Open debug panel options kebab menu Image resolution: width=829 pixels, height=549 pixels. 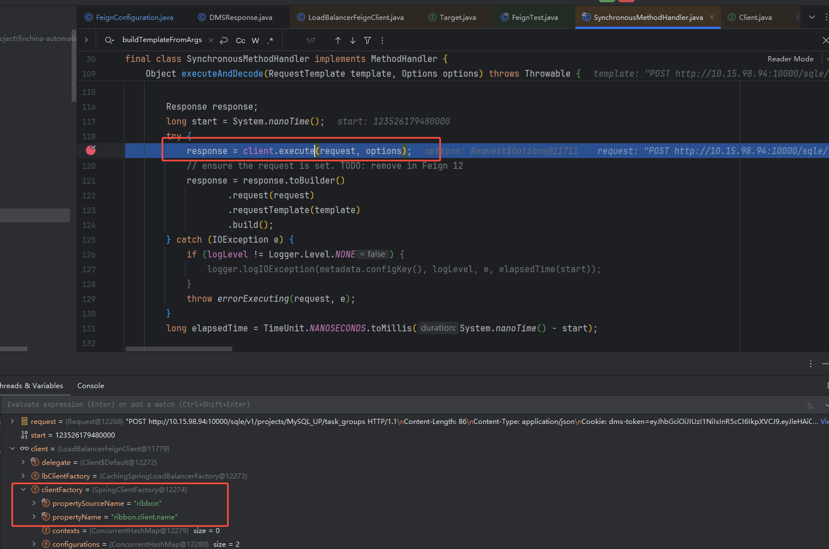(810, 364)
